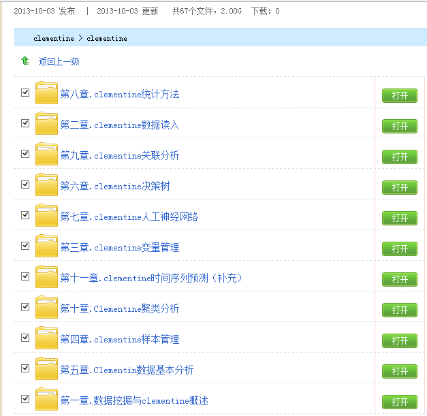Select the second clementine breadcrumb
Screen dimensions: 427x416
tap(107, 38)
